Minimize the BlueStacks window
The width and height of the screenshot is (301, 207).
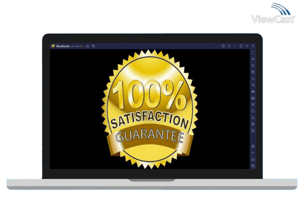(235, 46)
